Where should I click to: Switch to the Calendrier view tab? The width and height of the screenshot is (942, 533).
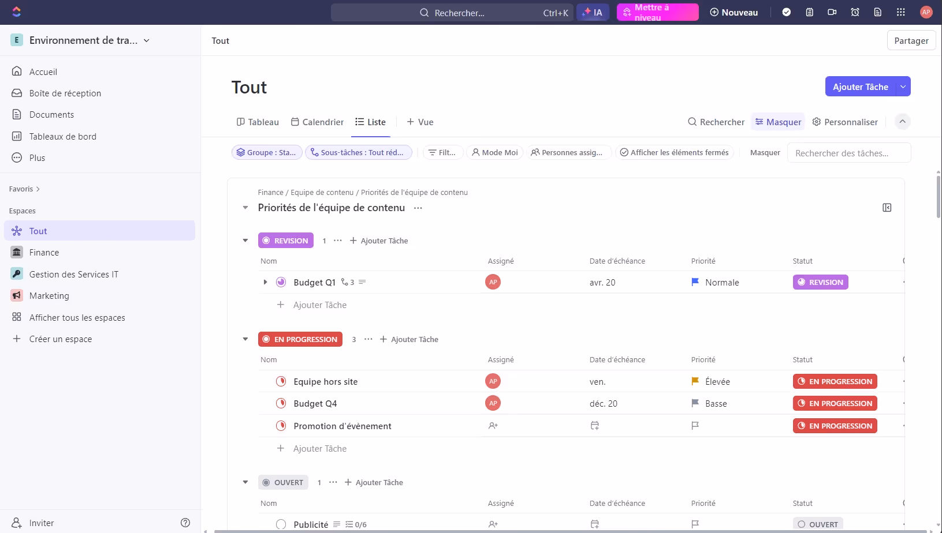coord(317,122)
